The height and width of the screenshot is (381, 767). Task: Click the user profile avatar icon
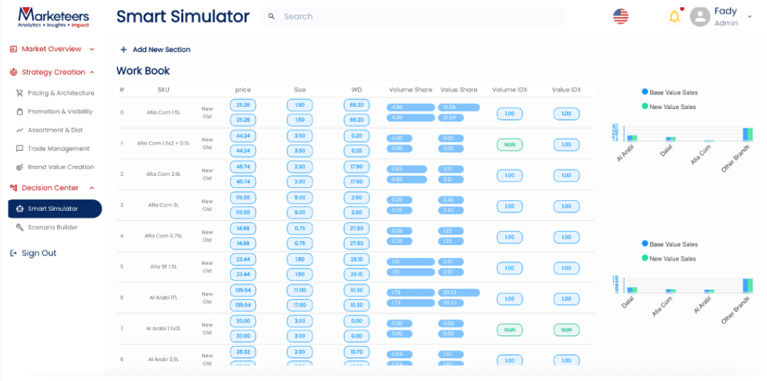click(x=701, y=16)
